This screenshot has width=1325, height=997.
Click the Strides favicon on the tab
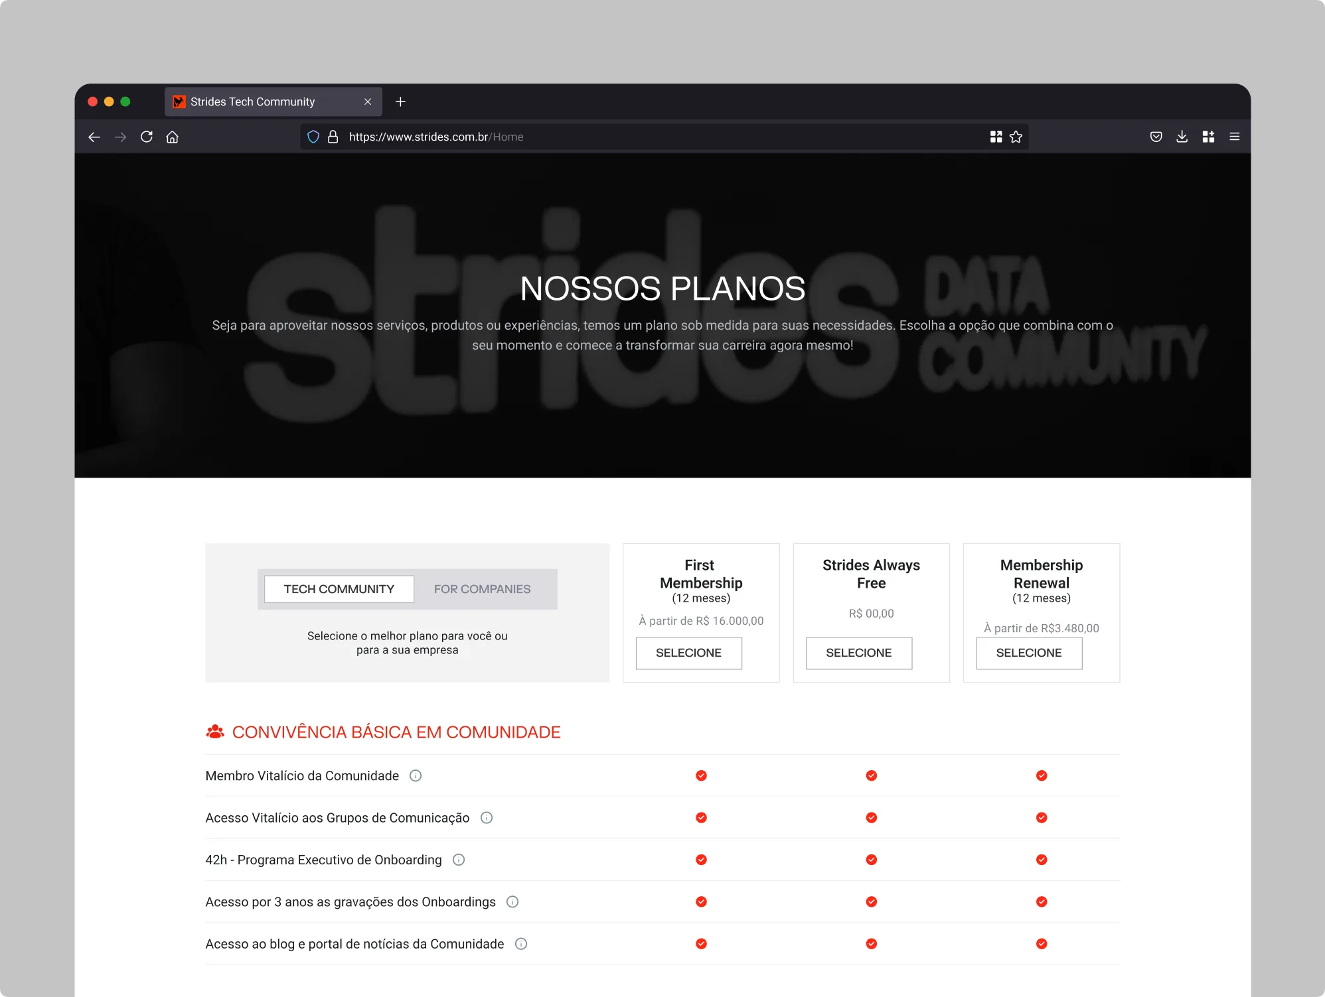coord(179,101)
